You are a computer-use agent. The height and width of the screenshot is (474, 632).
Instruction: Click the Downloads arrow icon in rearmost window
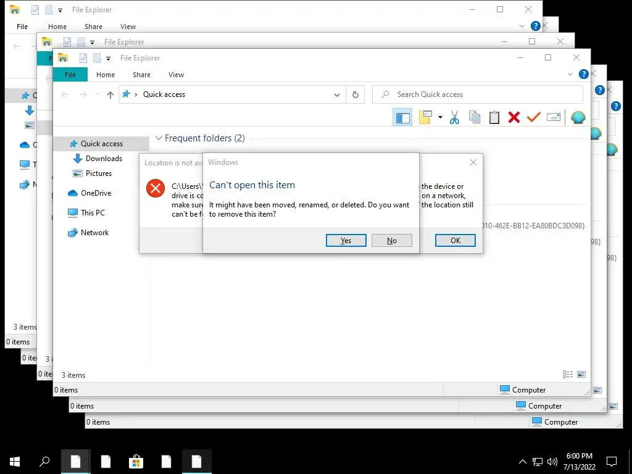pyautogui.click(x=30, y=110)
